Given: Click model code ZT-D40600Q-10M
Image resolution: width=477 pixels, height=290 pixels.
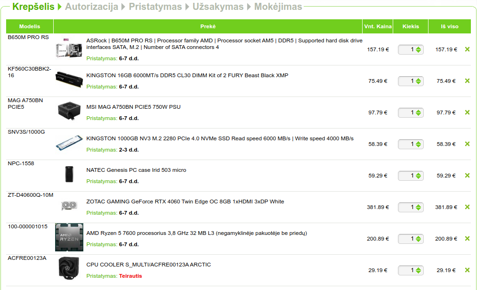Looking at the screenshot, I should (x=31, y=195).
